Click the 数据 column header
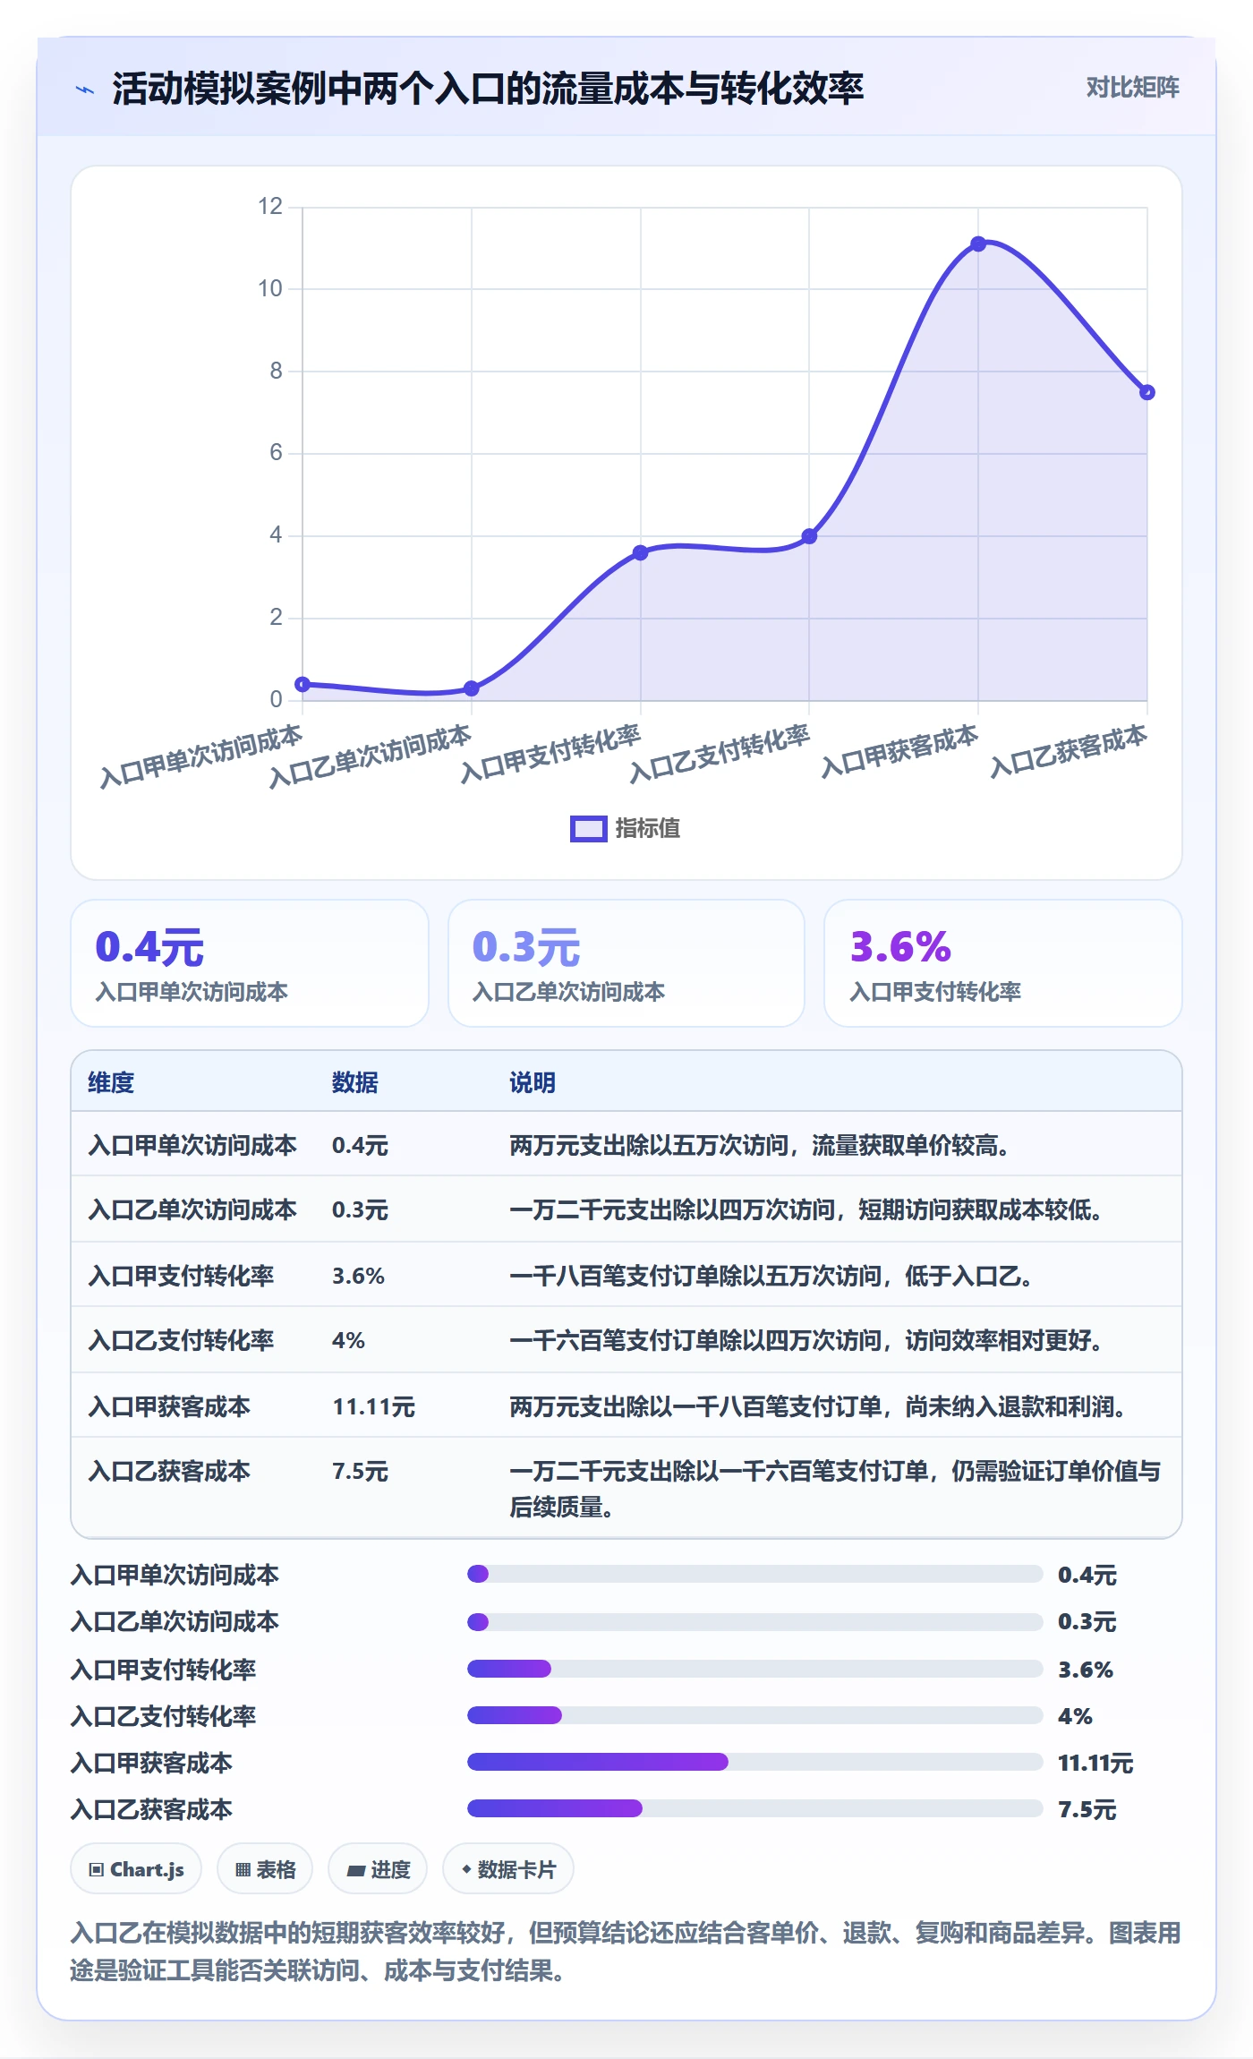 [x=354, y=1082]
